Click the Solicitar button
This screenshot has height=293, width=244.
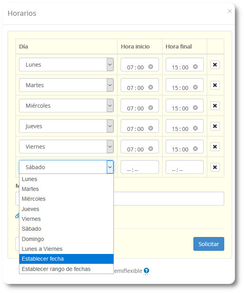[x=208, y=244]
